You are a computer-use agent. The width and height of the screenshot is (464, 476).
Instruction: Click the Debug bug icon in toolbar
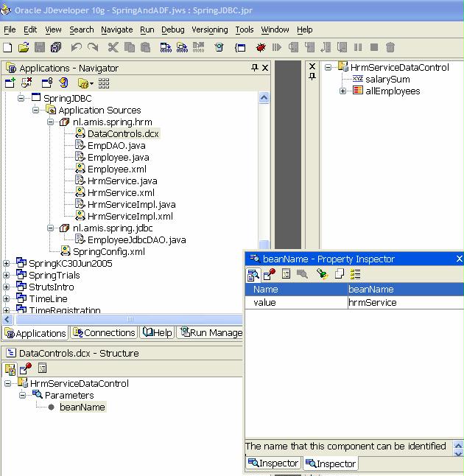[261, 48]
